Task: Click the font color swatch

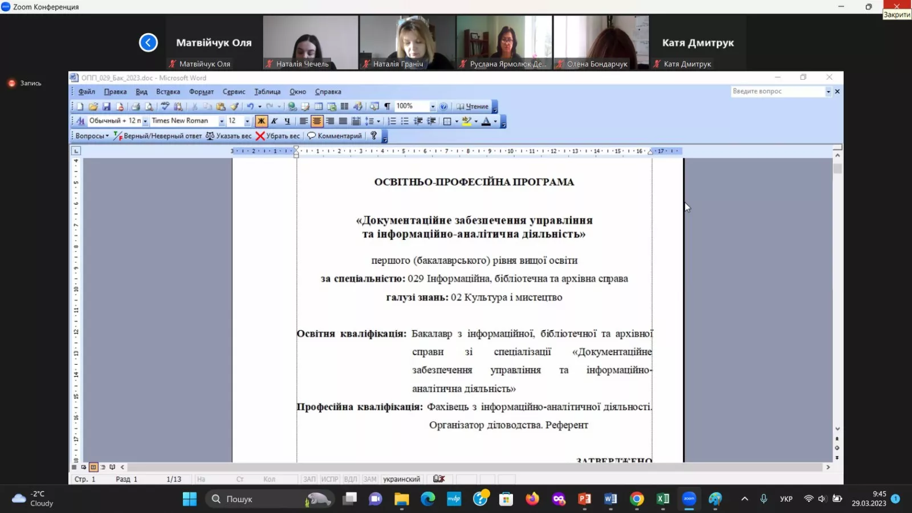Action: pos(486,121)
